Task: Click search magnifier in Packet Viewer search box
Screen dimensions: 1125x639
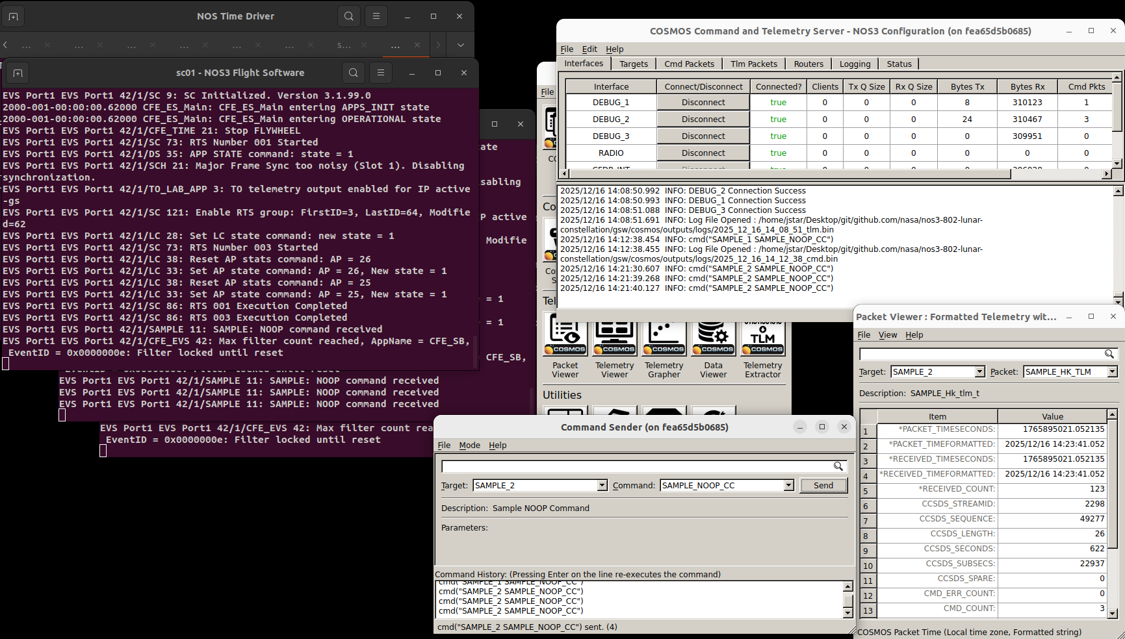Action: coord(1109,354)
